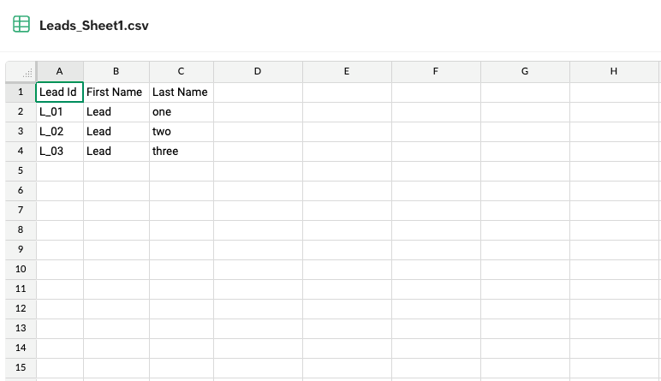The height and width of the screenshot is (381, 661).
Task: Select row 15 header
Action: (21, 368)
